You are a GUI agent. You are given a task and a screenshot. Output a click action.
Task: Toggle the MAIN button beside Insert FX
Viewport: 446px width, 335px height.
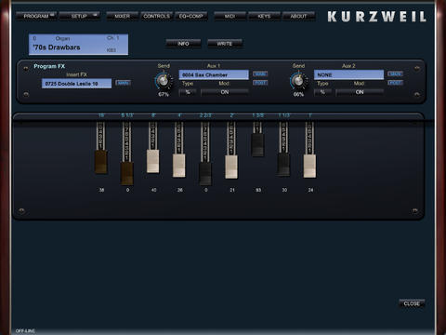[123, 83]
